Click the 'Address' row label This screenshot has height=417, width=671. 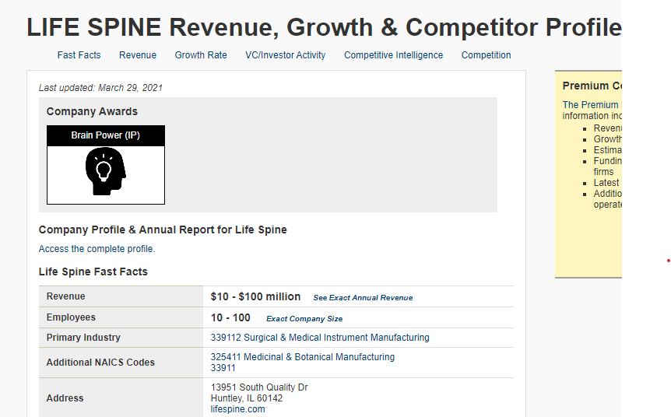click(65, 398)
